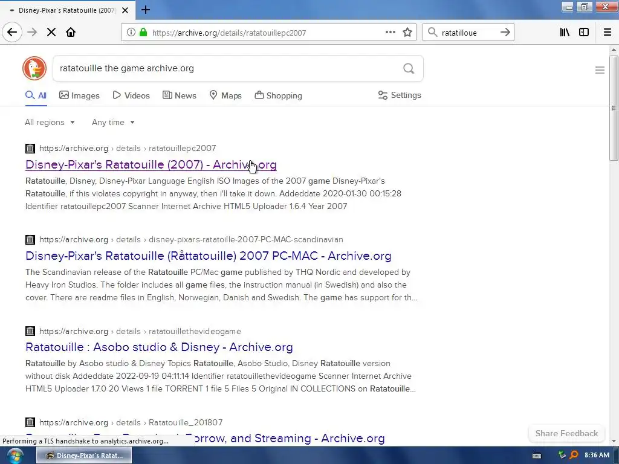
Task: Click the vertical scrollbar thumb
Action: tap(613, 108)
